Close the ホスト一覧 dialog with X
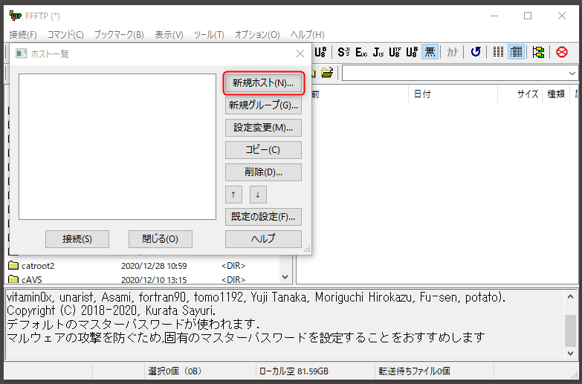582x384 pixels. point(300,53)
